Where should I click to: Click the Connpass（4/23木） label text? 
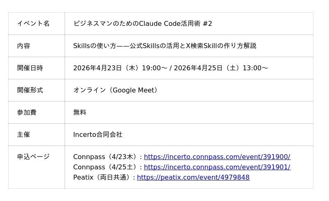106,157
